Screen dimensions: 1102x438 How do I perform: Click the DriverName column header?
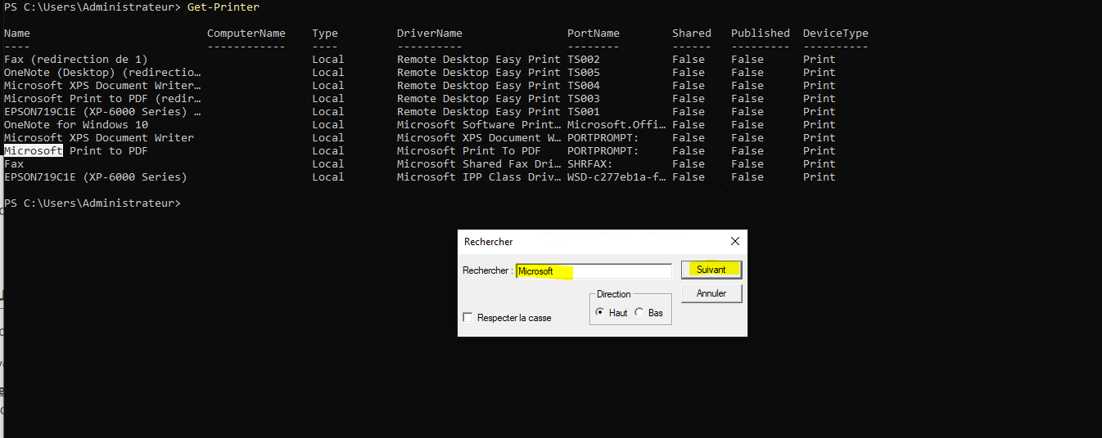(x=430, y=34)
